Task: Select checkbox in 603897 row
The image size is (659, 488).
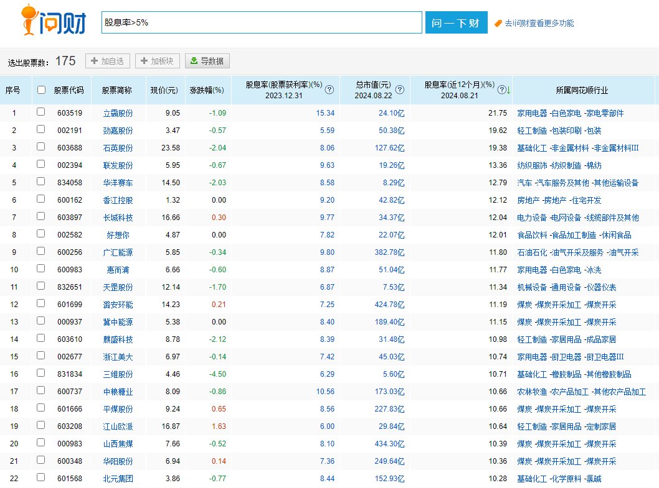Action: [40, 216]
